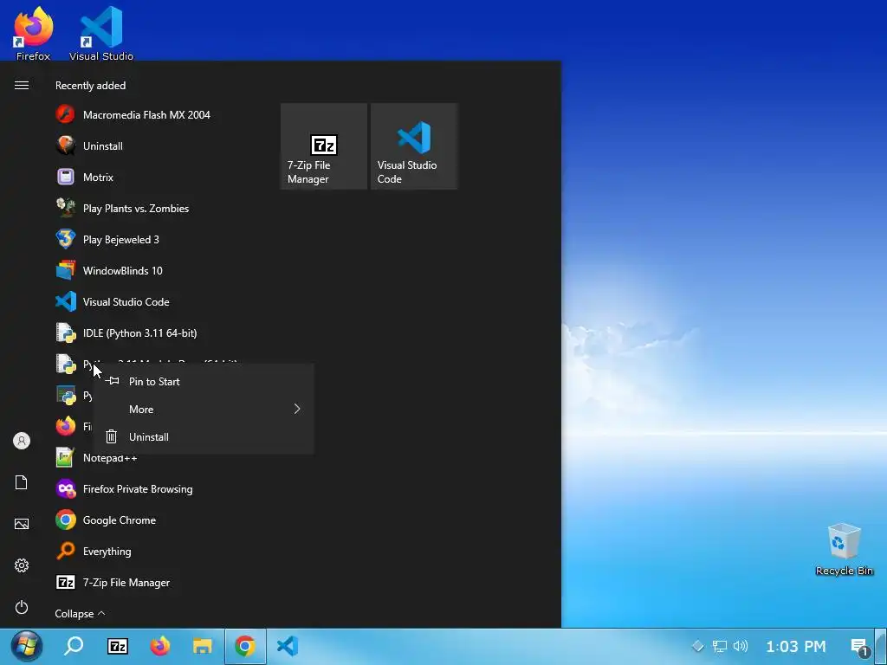The height and width of the screenshot is (665, 887).
Task: Collapse the Recently added list
Action: point(80,614)
